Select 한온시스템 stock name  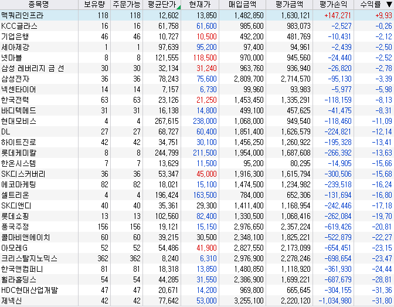pyautogui.click(x=19, y=163)
